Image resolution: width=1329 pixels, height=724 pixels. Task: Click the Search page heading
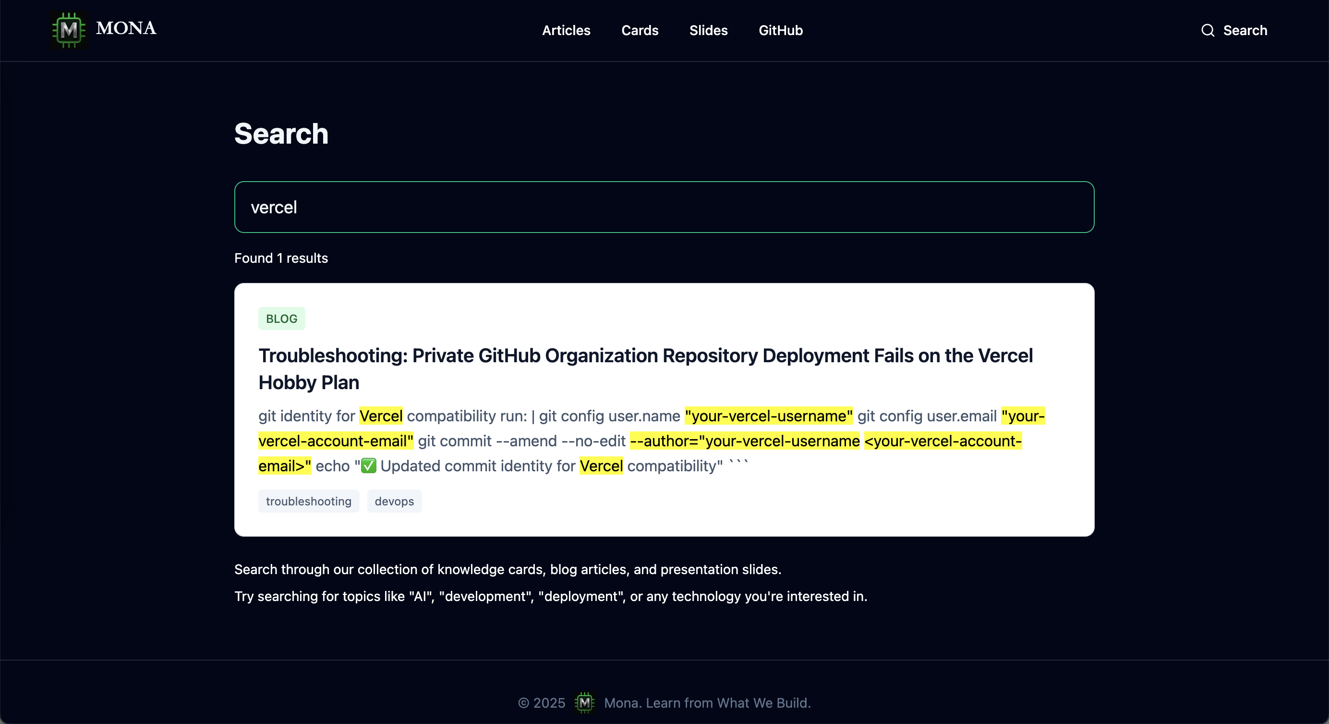coord(281,134)
